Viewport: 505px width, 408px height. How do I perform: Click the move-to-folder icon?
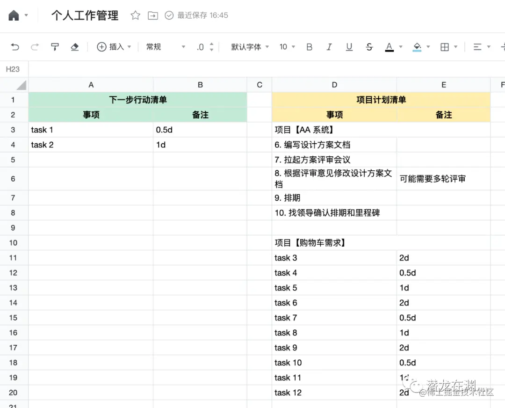point(152,15)
